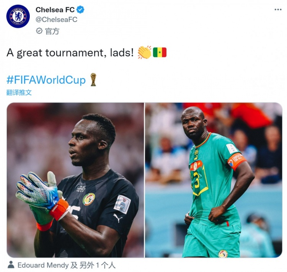Viewport: 287px width, 272px height.
Task: Open the @ChelseaFC handle link
Action: coord(56,20)
